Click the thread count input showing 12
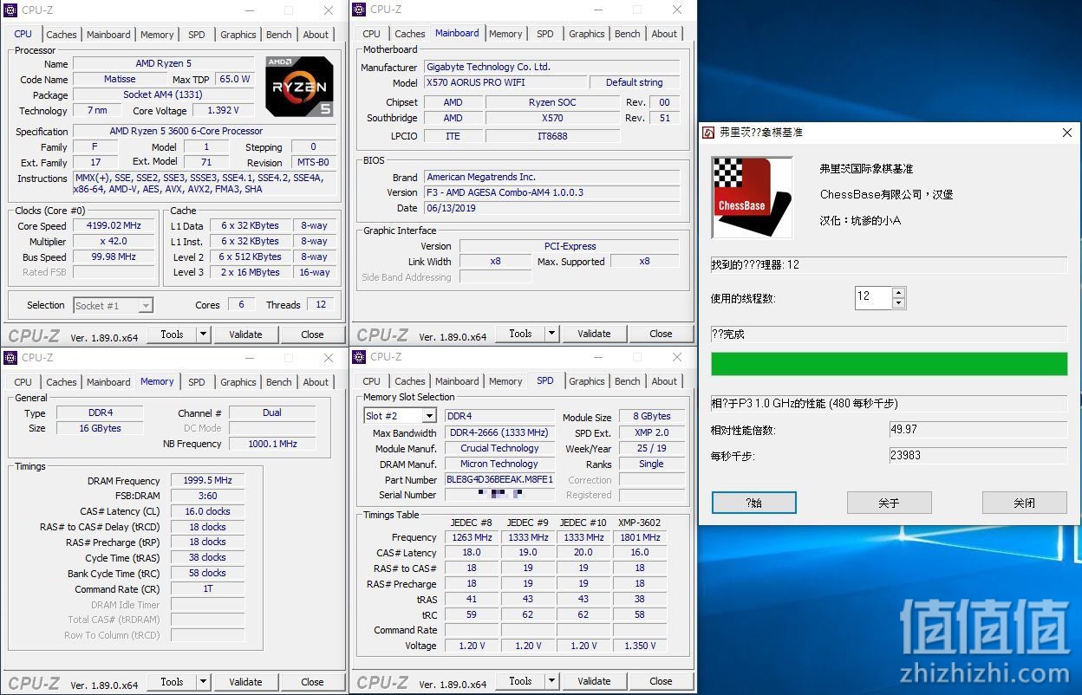The image size is (1082, 695). [873, 297]
